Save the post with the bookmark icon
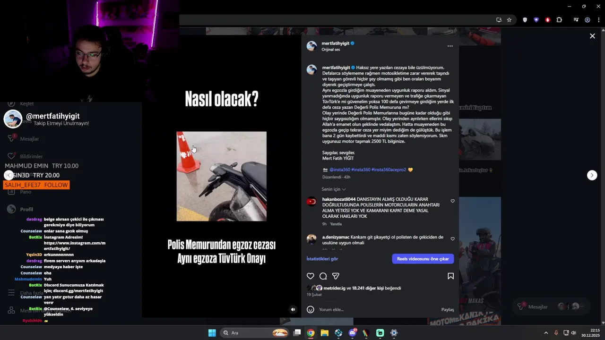605x340 pixels. pyautogui.click(x=450, y=276)
